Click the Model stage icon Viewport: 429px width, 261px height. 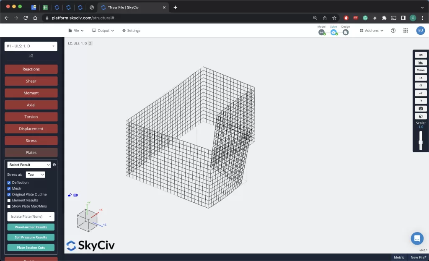pos(321,32)
